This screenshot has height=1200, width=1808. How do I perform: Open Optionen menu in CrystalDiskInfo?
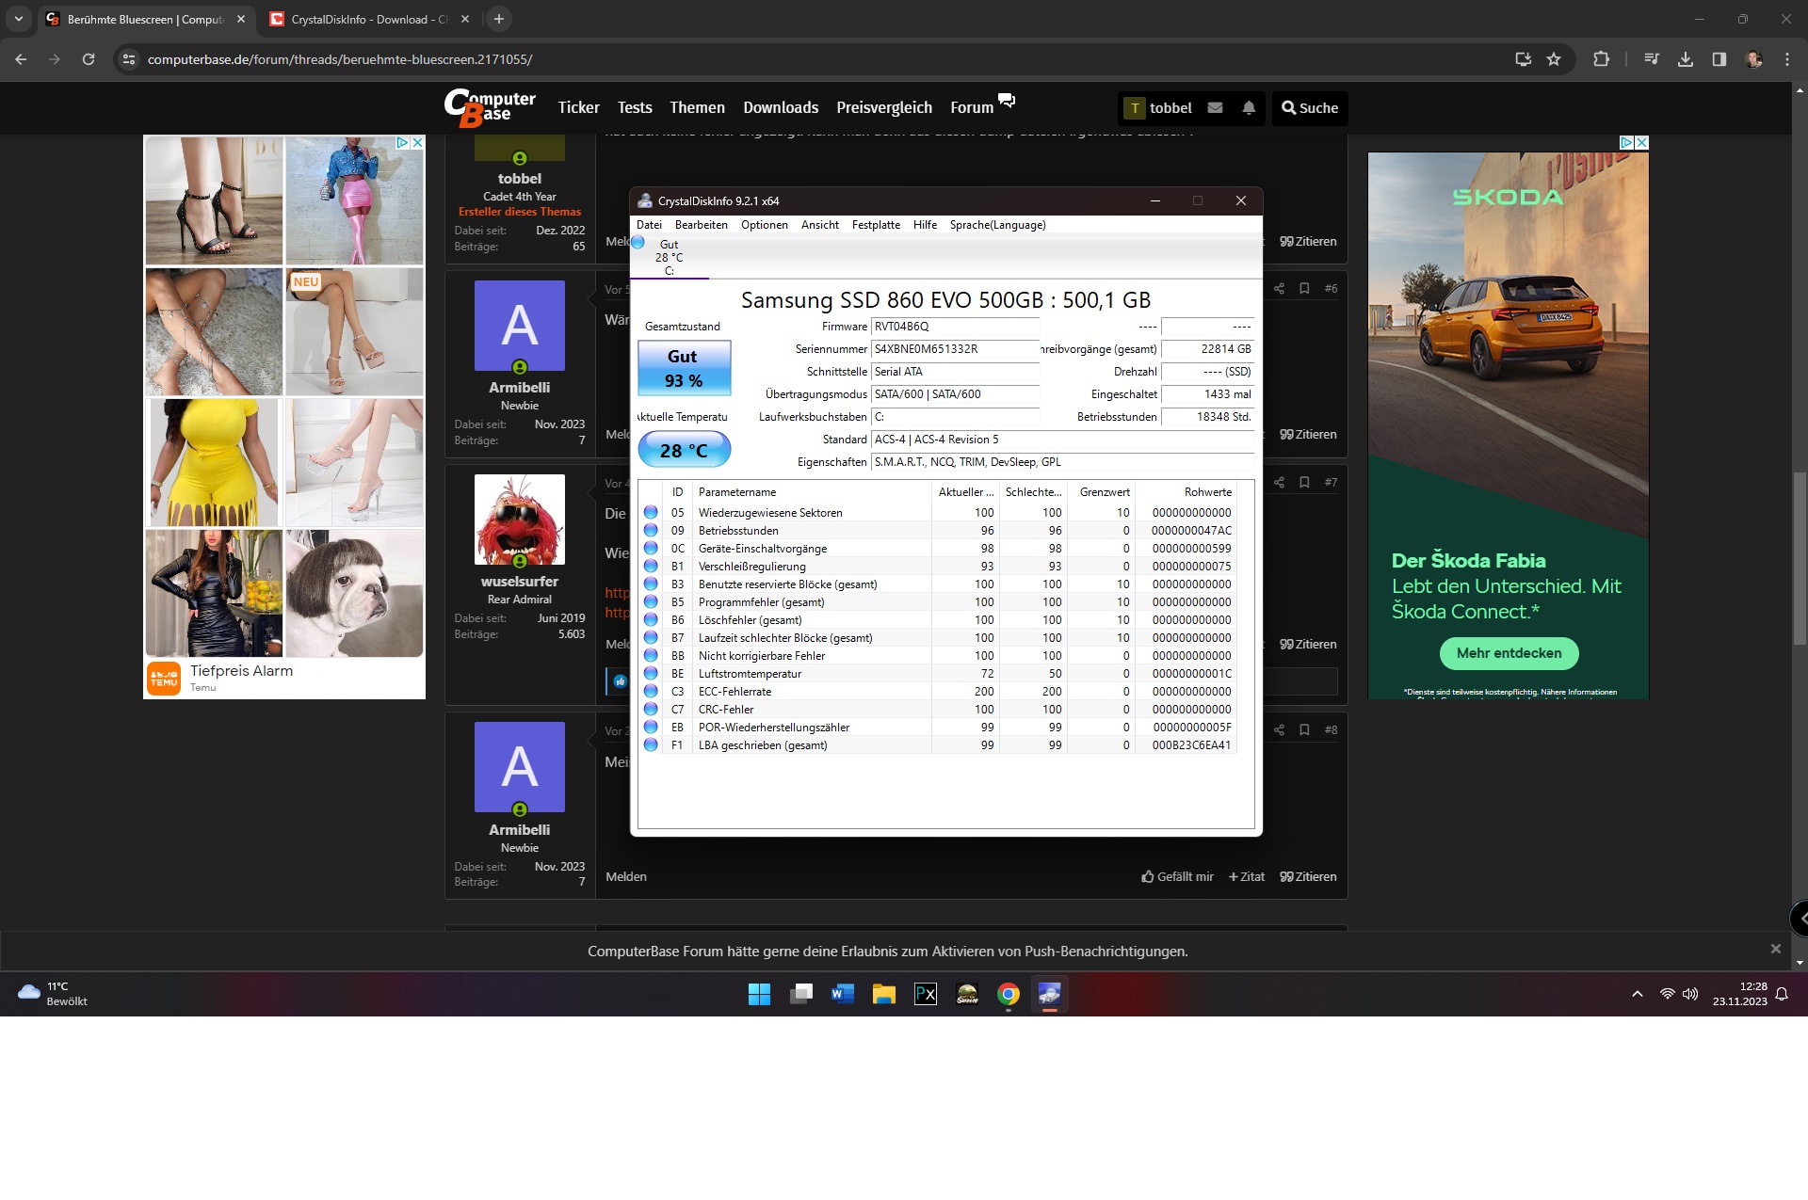764,225
